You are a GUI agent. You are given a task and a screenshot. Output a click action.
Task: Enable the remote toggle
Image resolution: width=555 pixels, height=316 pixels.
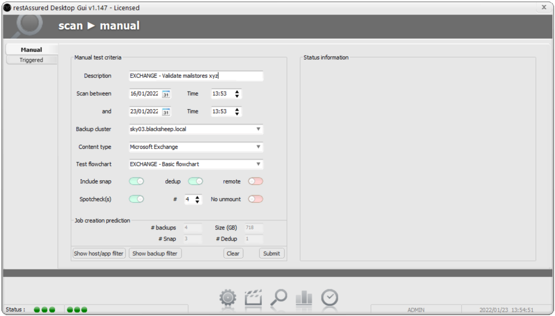255,181
